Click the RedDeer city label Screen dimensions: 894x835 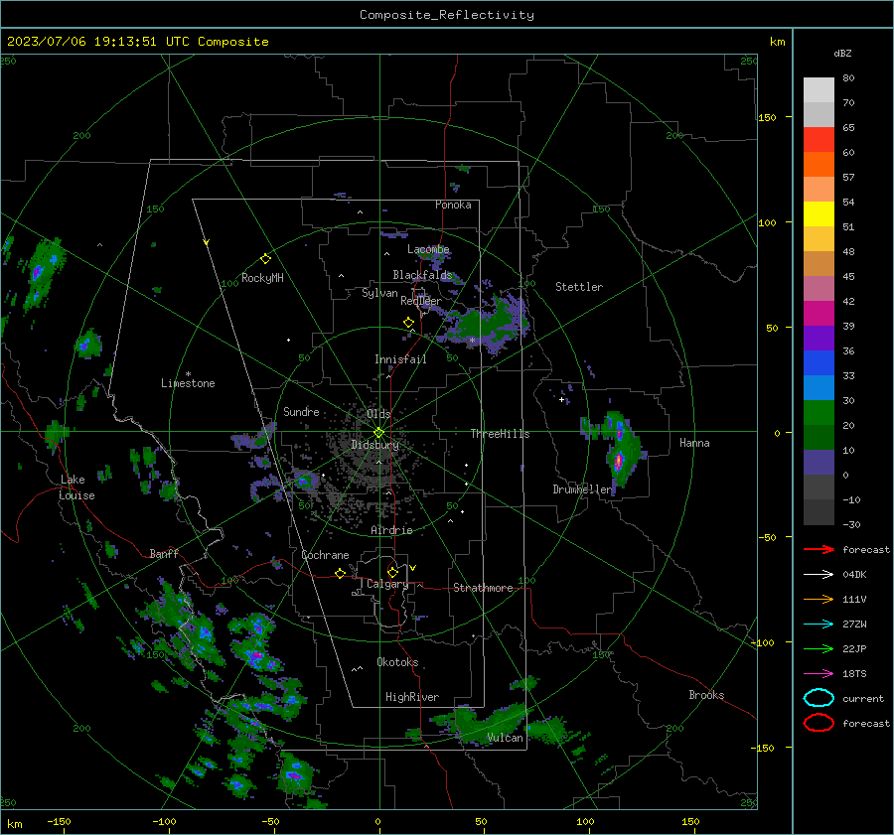(x=421, y=301)
